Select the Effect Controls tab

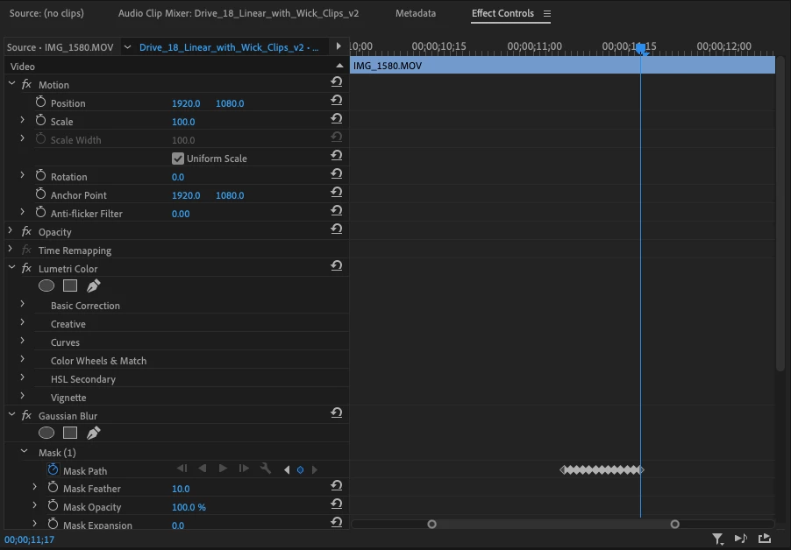coord(502,14)
